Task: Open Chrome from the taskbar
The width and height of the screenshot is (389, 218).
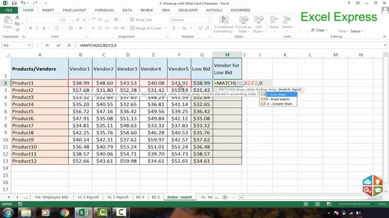Action: point(64,213)
